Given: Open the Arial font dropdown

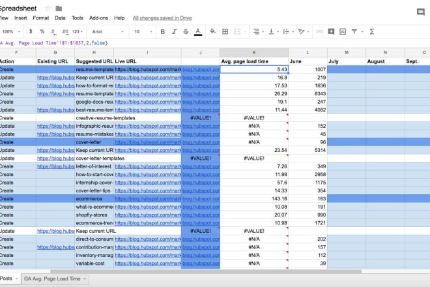Looking at the screenshot, I should click(107, 31).
